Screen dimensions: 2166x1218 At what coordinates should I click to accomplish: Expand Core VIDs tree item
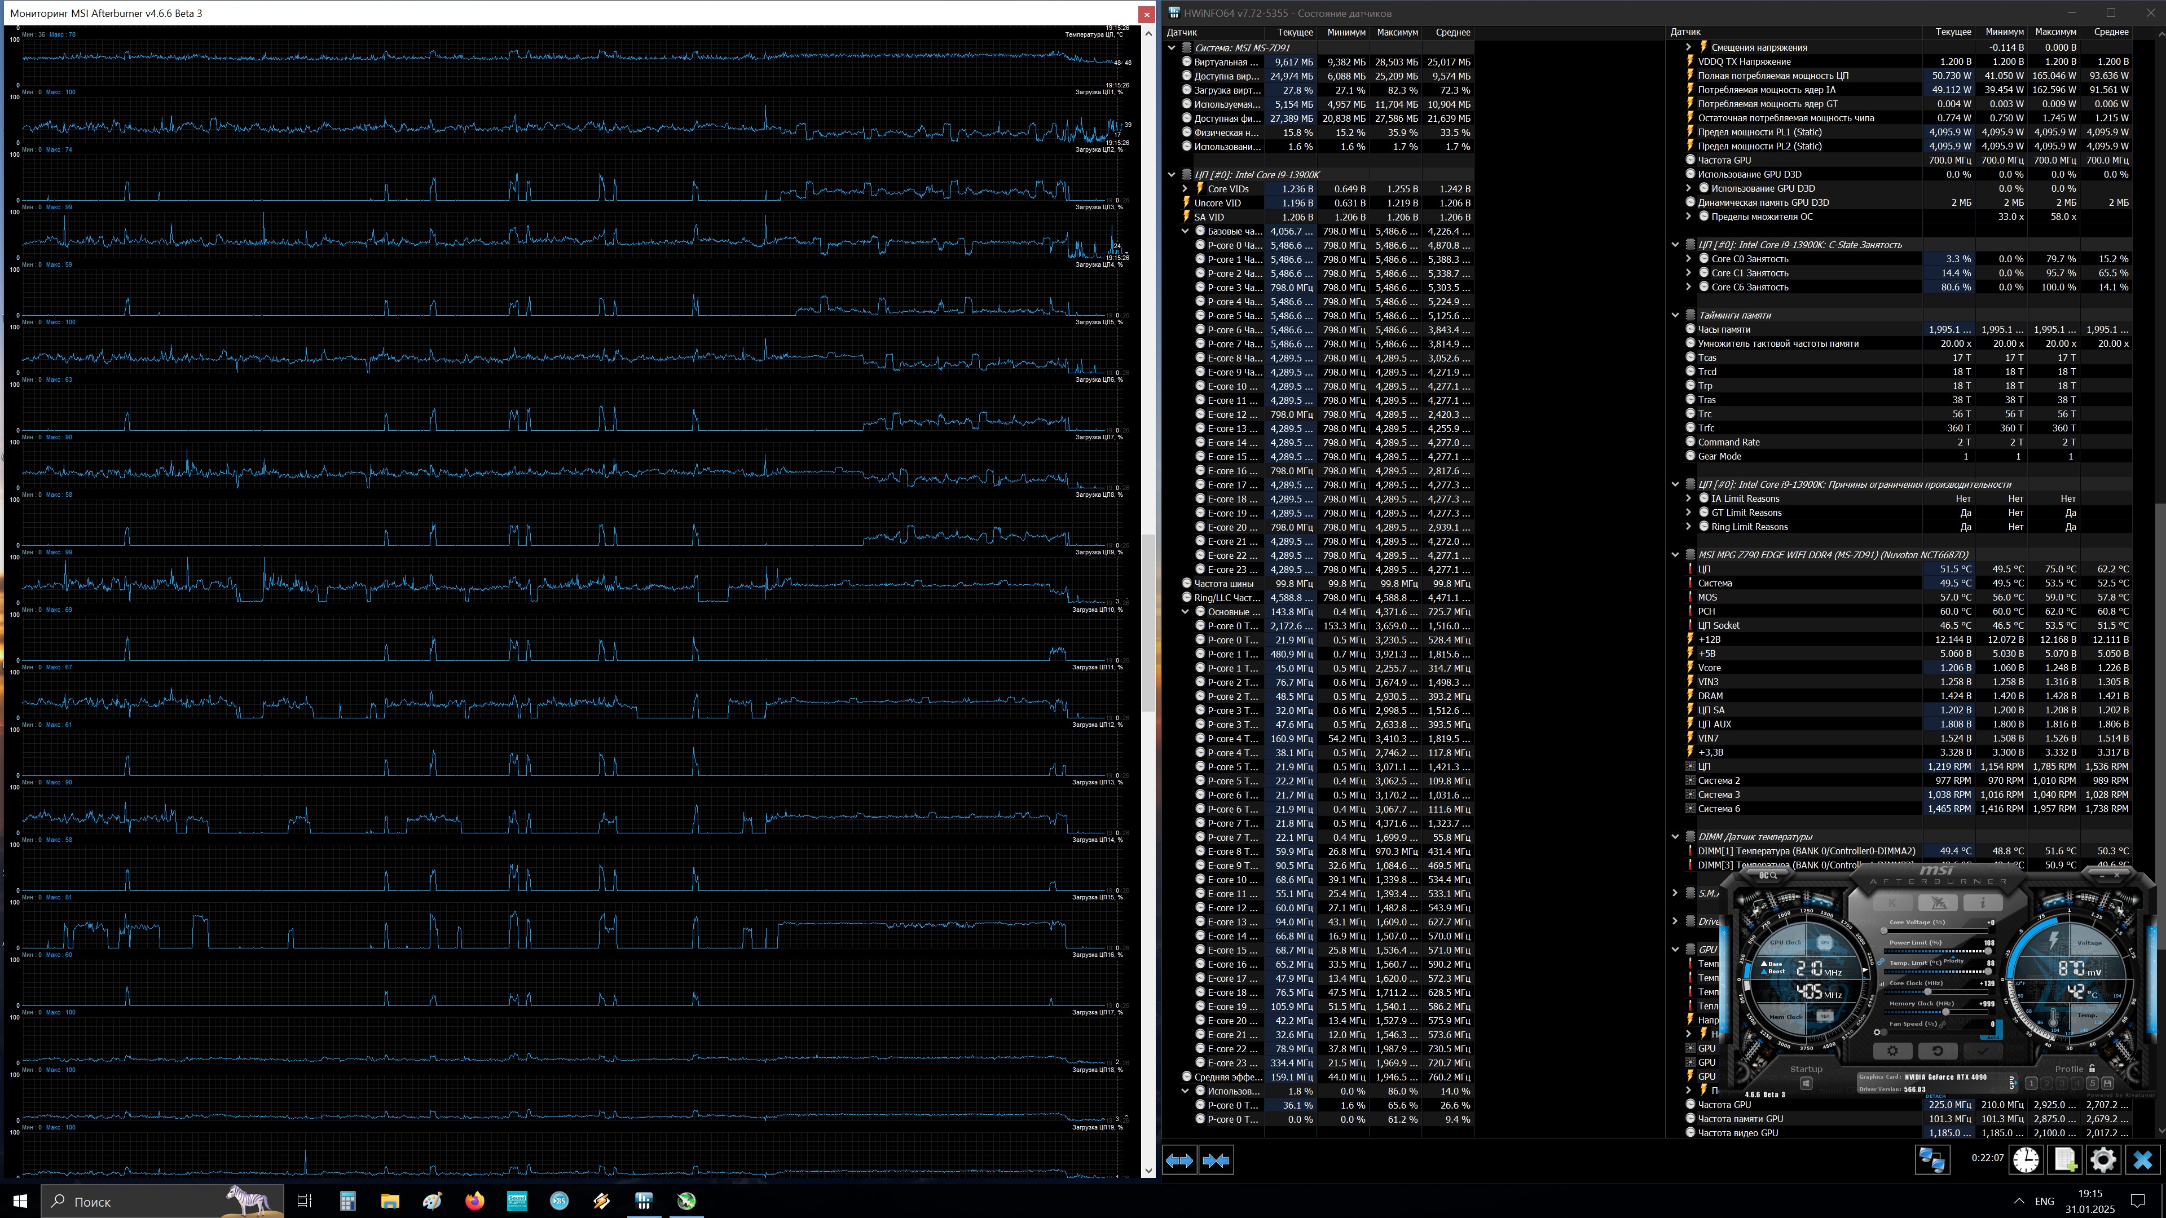[1185, 189]
